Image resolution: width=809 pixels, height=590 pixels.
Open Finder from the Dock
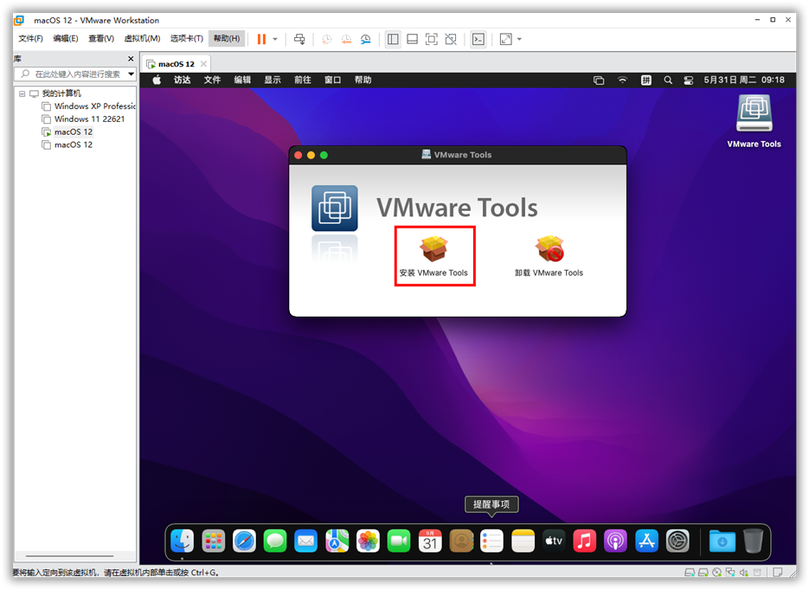[x=182, y=541]
